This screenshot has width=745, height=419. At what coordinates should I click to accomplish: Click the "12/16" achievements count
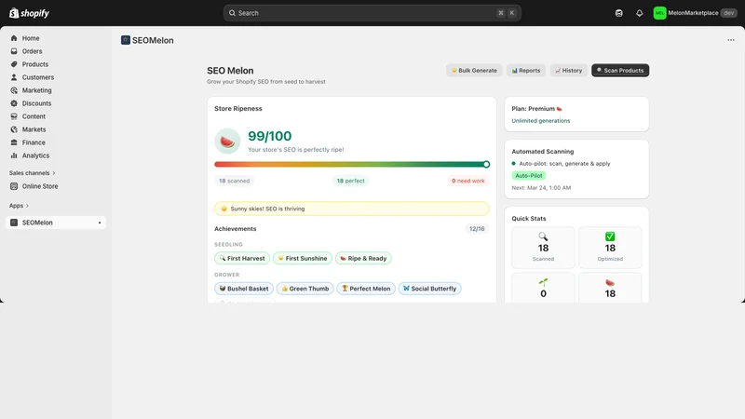477,229
